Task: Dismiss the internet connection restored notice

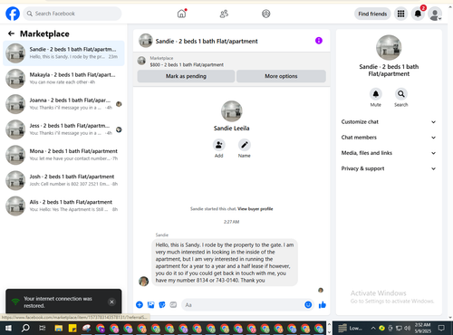Action: (111, 301)
